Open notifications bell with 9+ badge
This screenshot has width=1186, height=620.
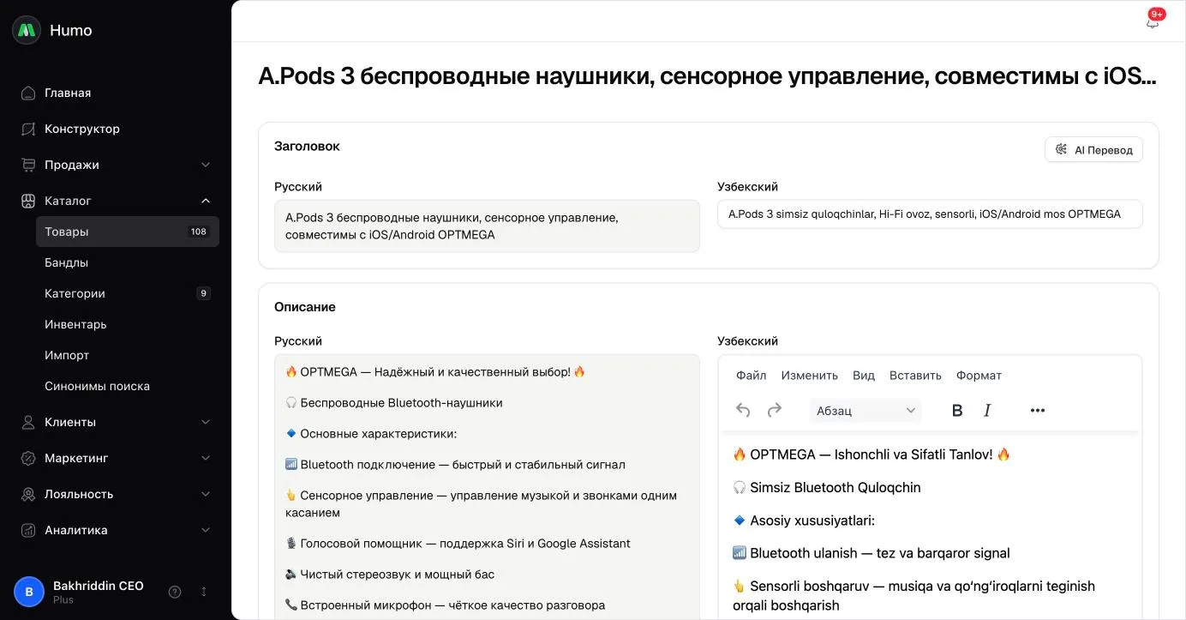1153,21
